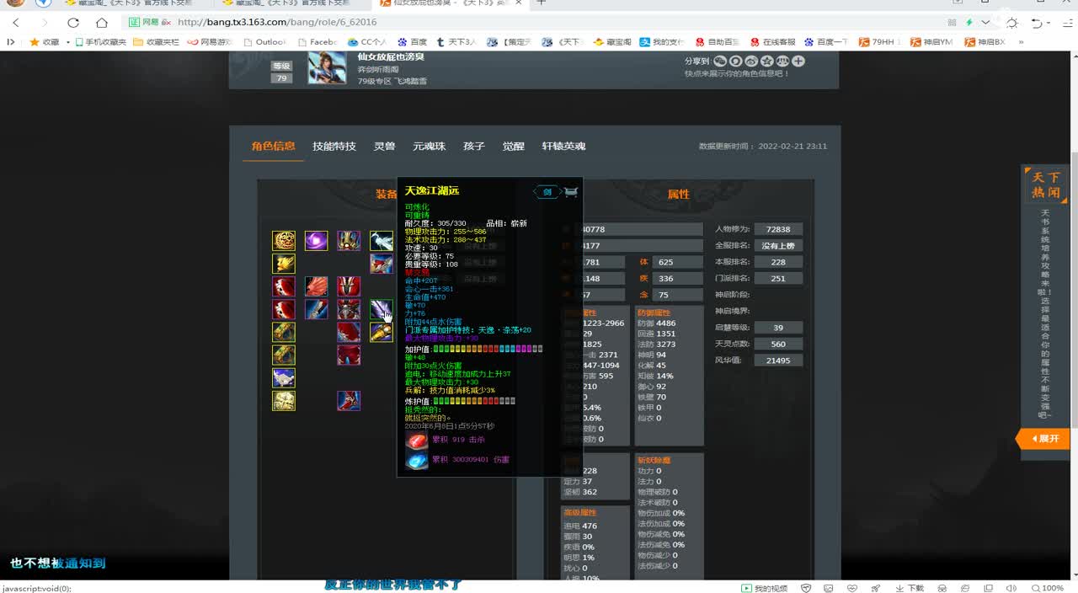1078x593 pixels.
Task: Go to browser home page icon
Action: 102,23
